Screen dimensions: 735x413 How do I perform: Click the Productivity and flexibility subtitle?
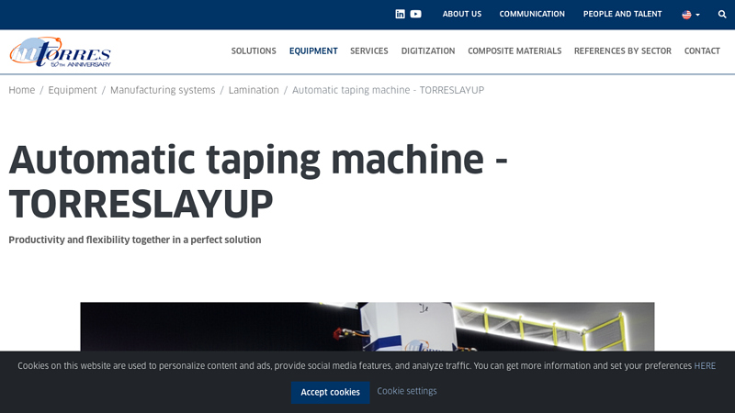tap(135, 240)
